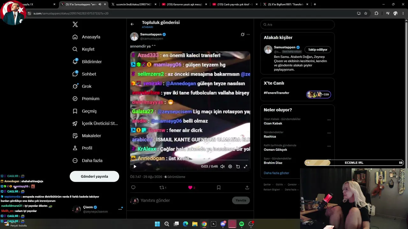Open picture-in-picture for the video
The width and height of the screenshot is (408, 229).
click(238, 166)
